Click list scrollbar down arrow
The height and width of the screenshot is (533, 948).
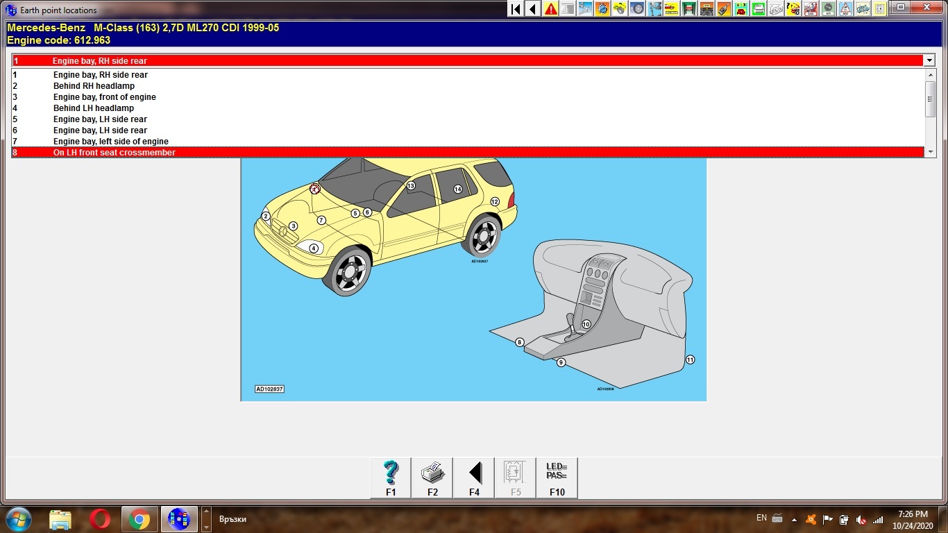(931, 152)
